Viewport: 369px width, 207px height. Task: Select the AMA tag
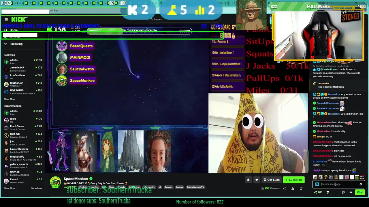(111, 187)
